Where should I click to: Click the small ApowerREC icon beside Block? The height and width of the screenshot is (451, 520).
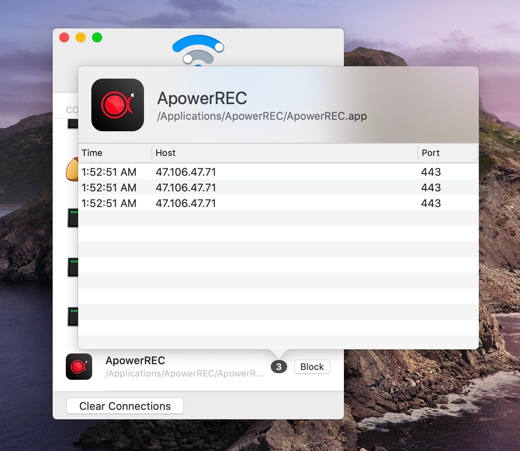(x=79, y=366)
